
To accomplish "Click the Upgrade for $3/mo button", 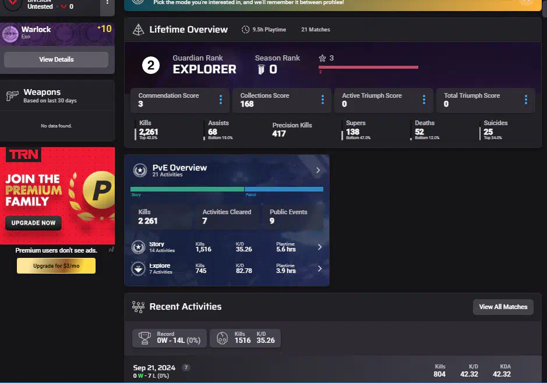I will 56,266.
